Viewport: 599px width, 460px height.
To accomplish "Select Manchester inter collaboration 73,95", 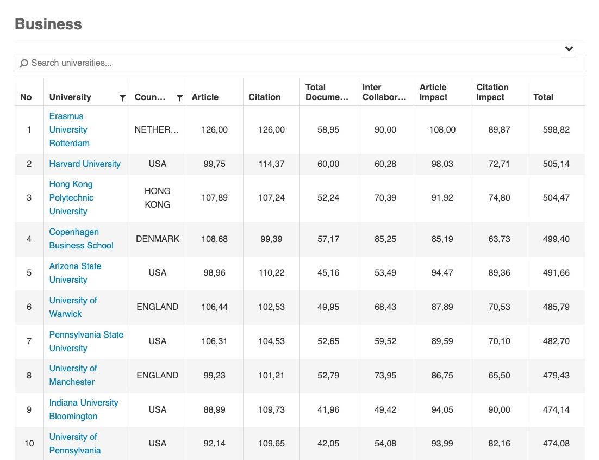I will 385,375.
